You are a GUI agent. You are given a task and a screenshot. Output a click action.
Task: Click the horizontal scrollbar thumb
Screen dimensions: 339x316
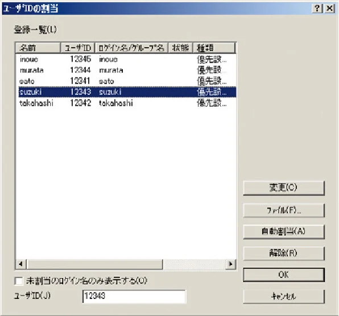pos(94,264)
